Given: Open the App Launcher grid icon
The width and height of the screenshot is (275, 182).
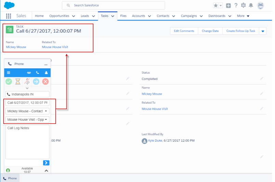Looking at the screenshot, I should point(9,16).
